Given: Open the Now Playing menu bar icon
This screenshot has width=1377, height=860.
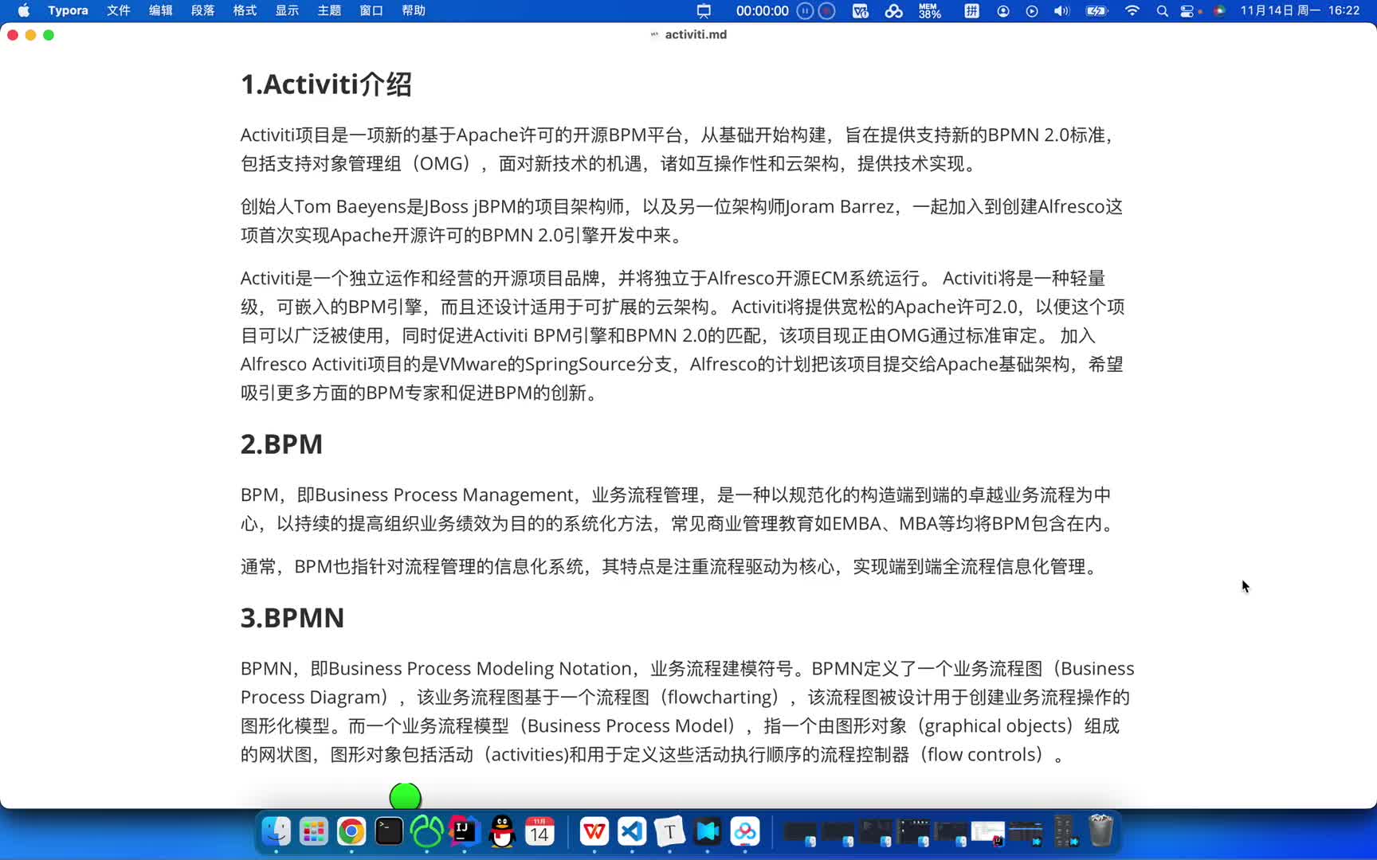Looking at the screenshot, I should tap(1032, 10).
